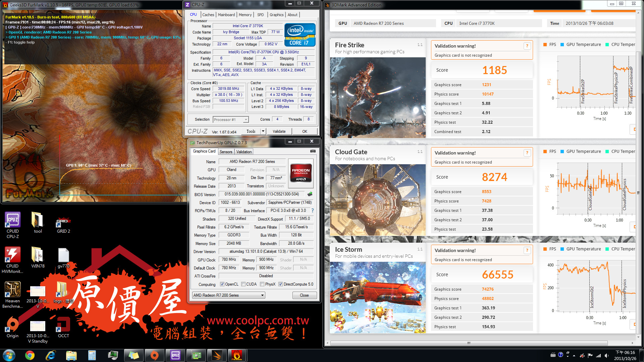The height and width of the screenshot is (362, 644).
Task: Click the Tools button in CPU-Z
Action: tap(251, 131)
